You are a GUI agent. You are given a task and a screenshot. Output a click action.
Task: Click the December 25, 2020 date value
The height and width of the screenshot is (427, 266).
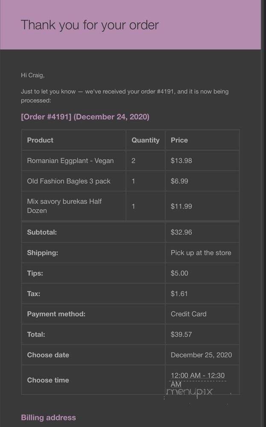(x=201, y=355)
